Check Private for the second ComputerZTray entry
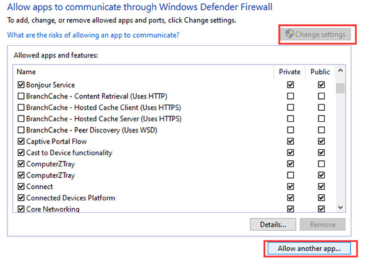 [x=291, y=175]
